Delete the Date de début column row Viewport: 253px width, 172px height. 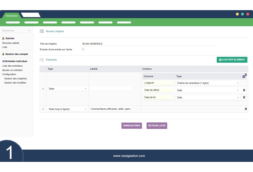pos(244,90)
